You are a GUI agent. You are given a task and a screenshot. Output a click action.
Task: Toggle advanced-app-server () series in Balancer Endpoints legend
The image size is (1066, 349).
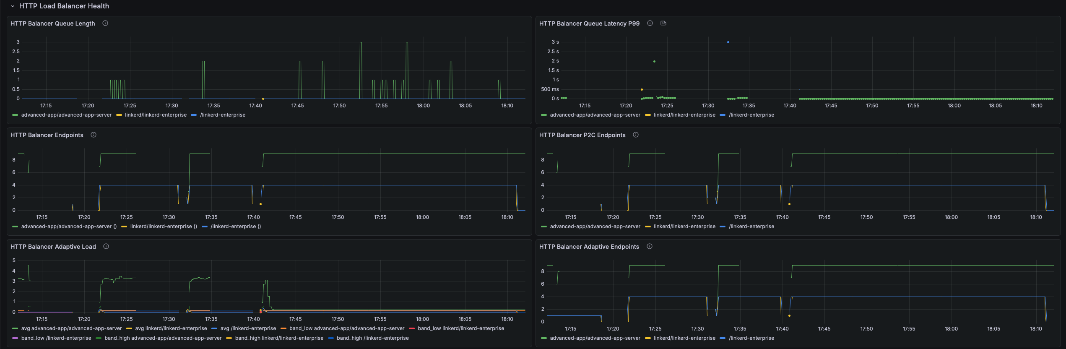pyautogui.click(x=69, y=227)
